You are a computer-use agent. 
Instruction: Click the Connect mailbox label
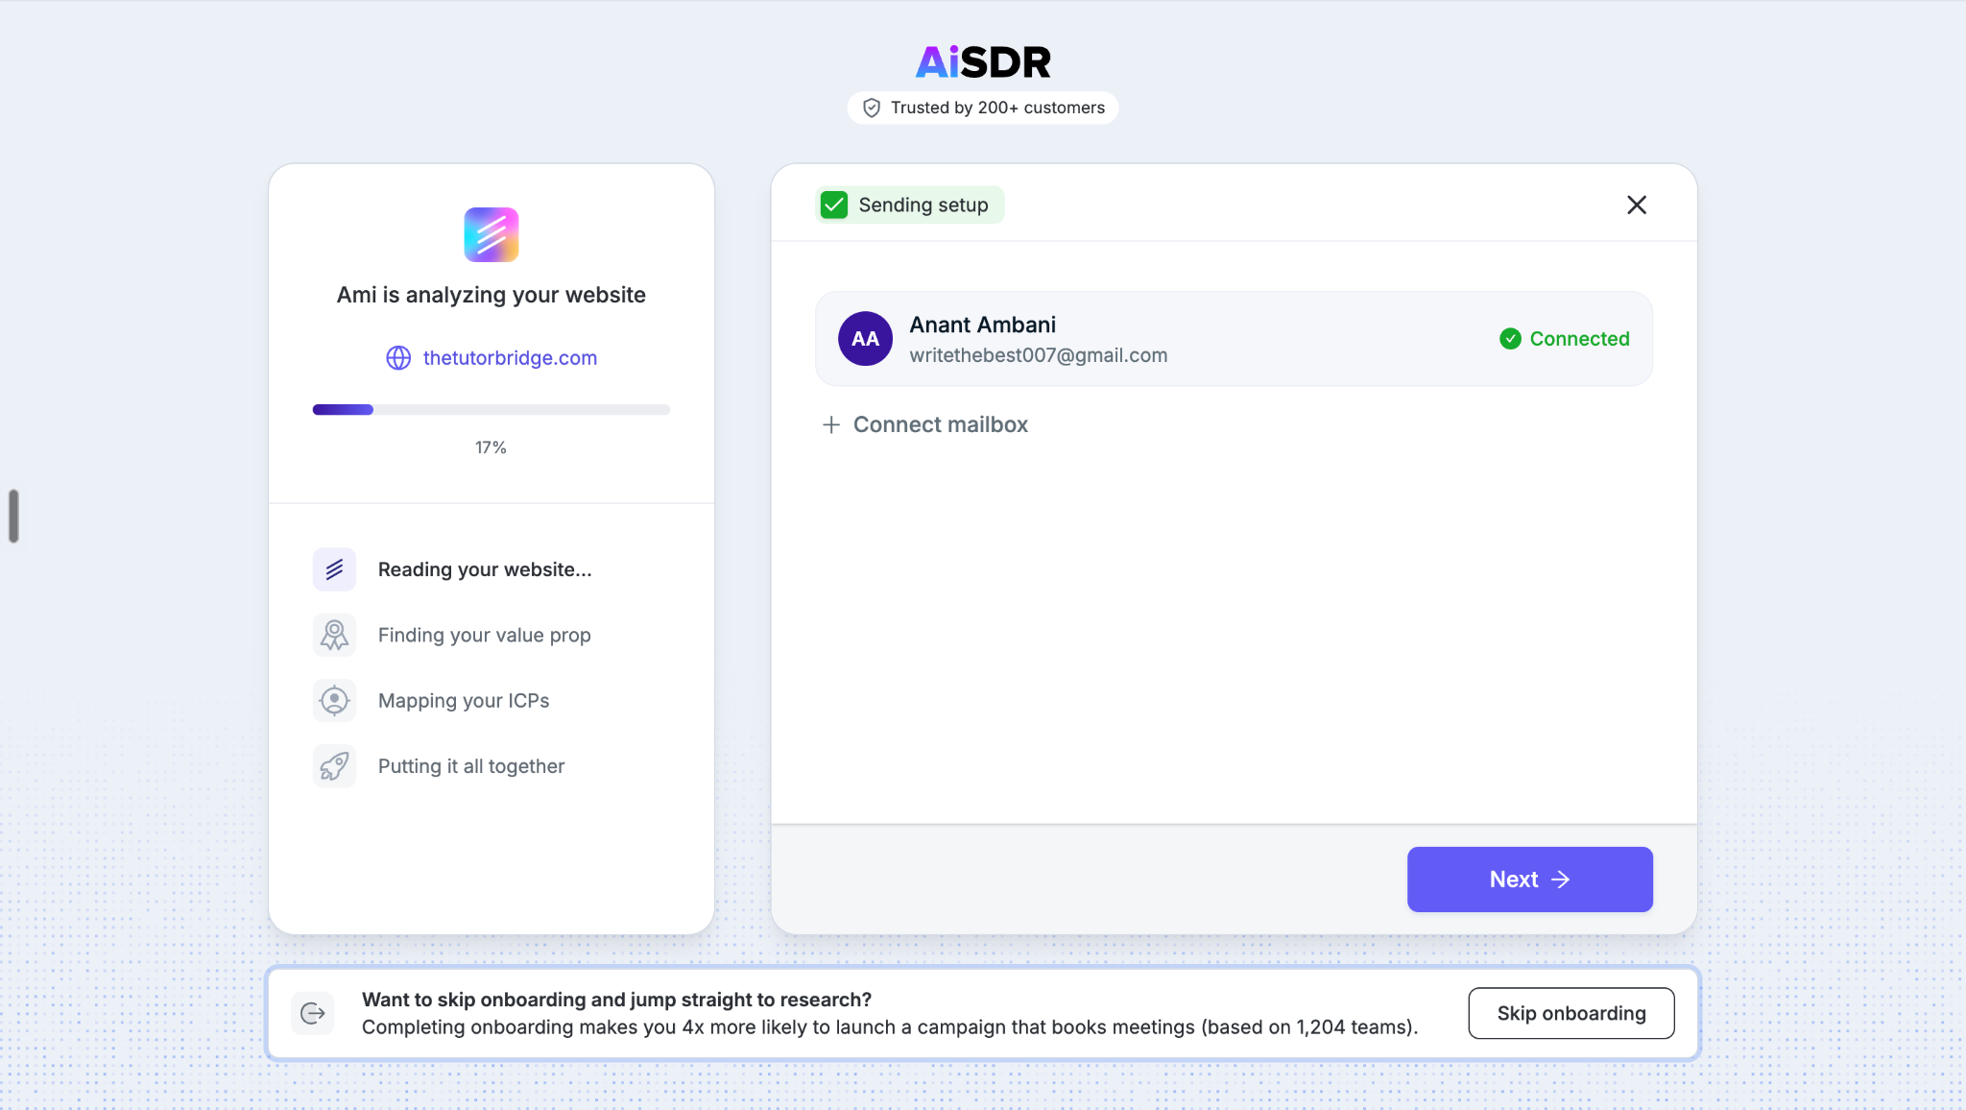point(940,424)
